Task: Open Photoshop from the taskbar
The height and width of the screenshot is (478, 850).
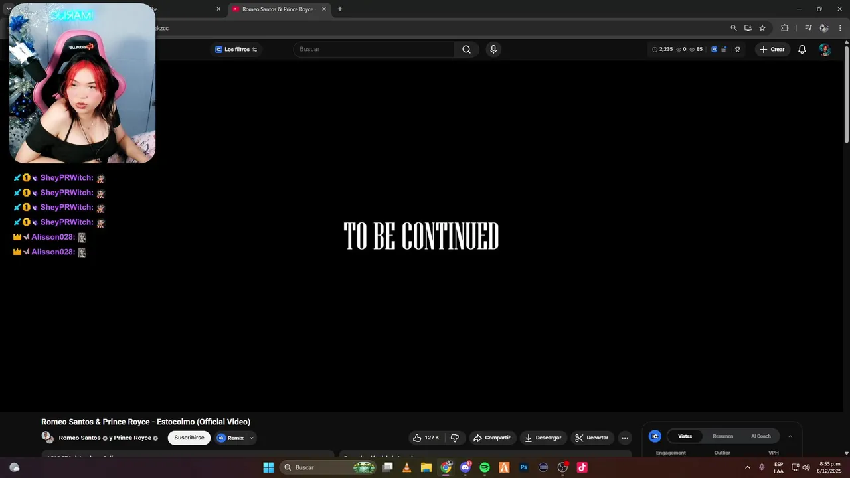Action: [524, 467]
